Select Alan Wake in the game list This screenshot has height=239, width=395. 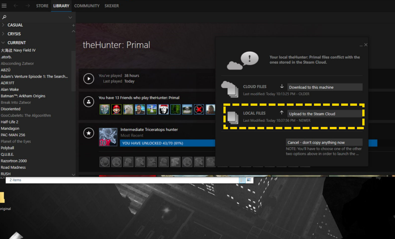click(x=10, y=89)
